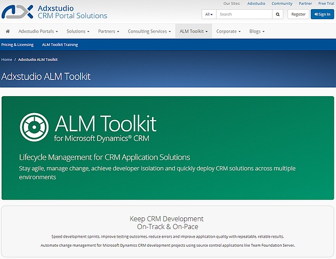336x259 pixels.
Task: Click the ALM Toolkit green banner heading
Action: [106, 123]
